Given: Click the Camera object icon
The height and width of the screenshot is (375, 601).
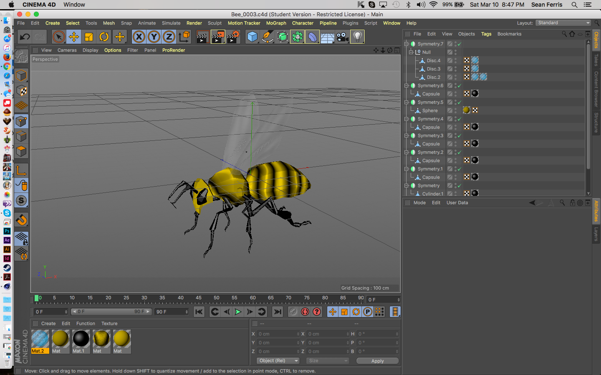Looking at the screenshot, I should click(342, 37).
